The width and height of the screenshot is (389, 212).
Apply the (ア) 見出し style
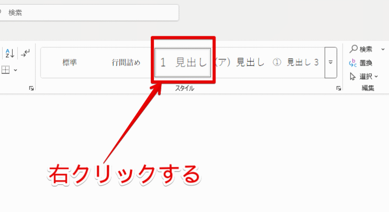pos(239,62)
